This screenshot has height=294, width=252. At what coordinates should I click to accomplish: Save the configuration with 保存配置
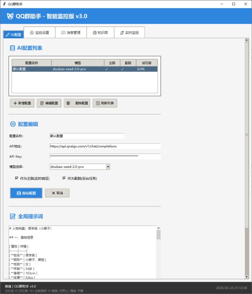(x=26, y=193)
